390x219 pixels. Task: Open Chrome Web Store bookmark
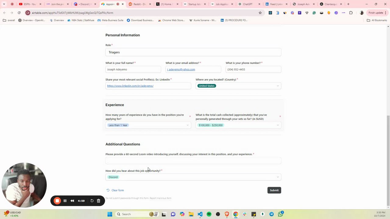pyautogui.click(x=171, y=20)
